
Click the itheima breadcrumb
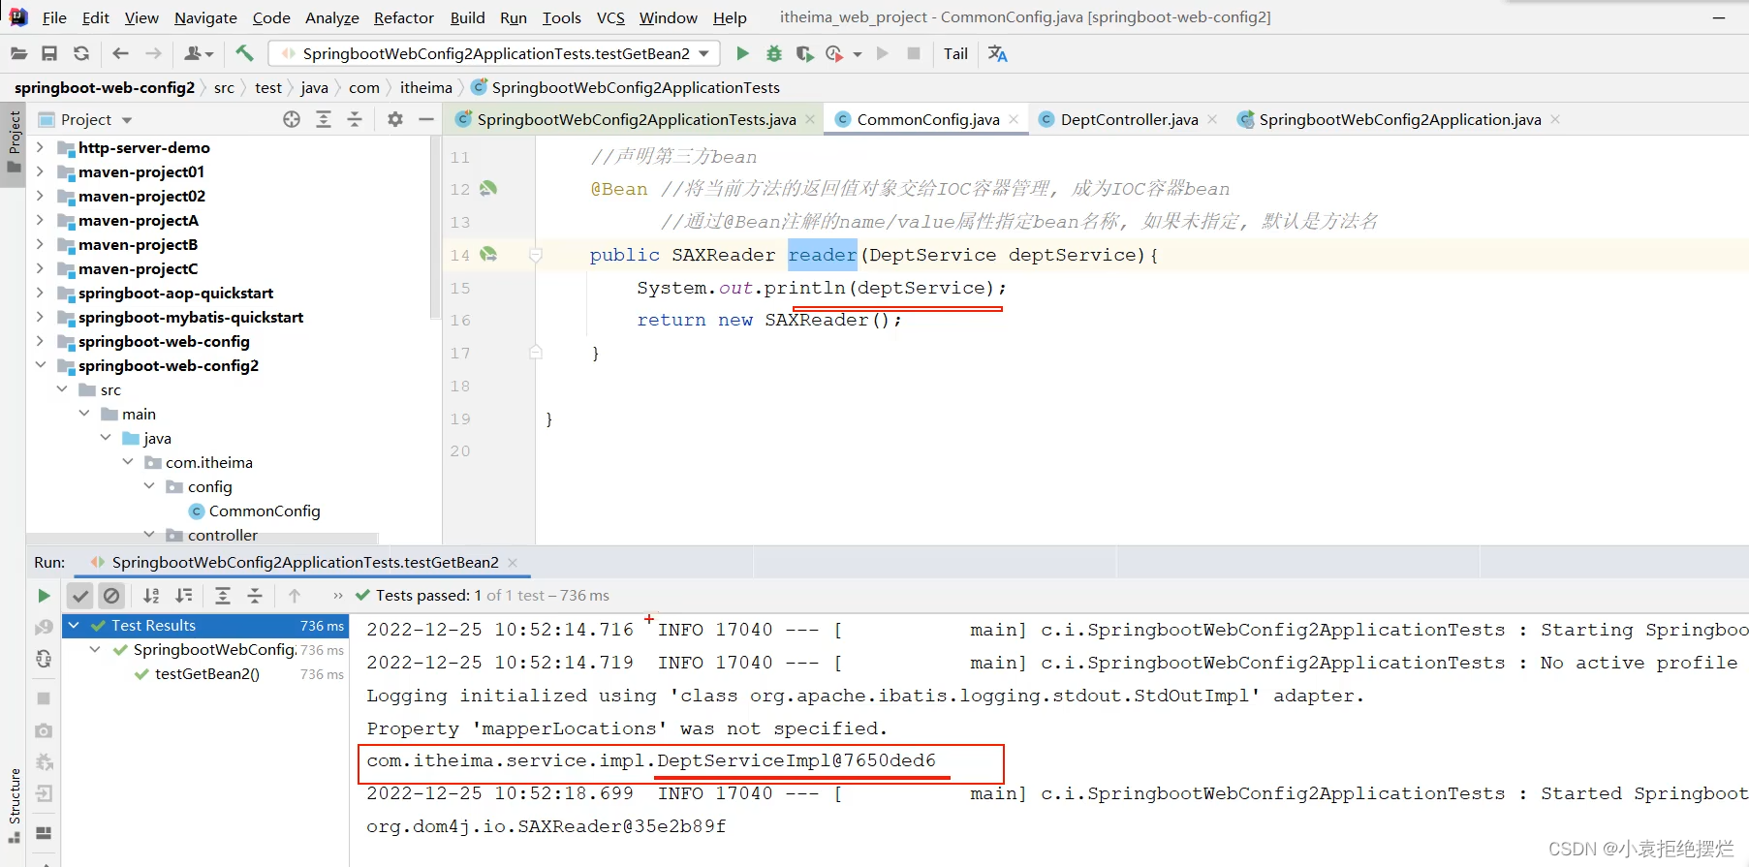426,88
